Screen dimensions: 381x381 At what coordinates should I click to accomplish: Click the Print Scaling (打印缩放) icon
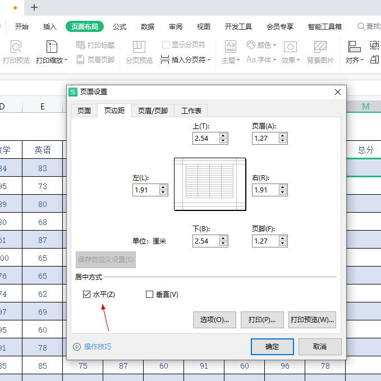pos(52,47)
